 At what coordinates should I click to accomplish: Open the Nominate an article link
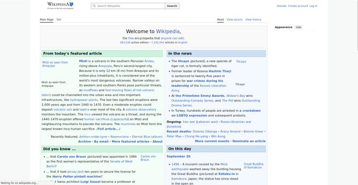(x=249, y=141)
